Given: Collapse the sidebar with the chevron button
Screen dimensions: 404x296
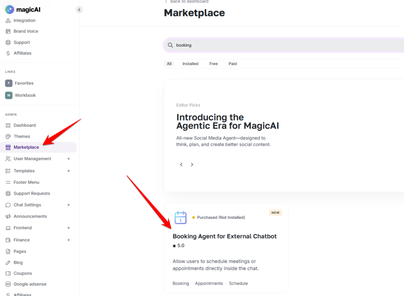Looking at the screenshot, I should (x=79, y=9).
